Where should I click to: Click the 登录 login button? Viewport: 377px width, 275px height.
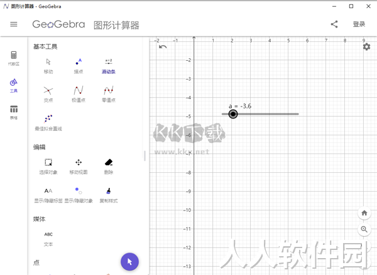359,24
